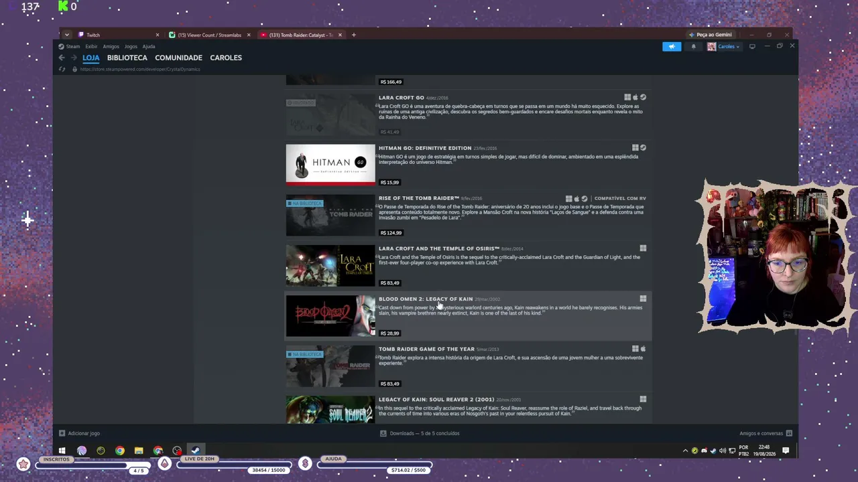Switch to Steam via taskbar icon
Image resolution: width=858 pixels, height=482 pixels.
coord(196,451)
